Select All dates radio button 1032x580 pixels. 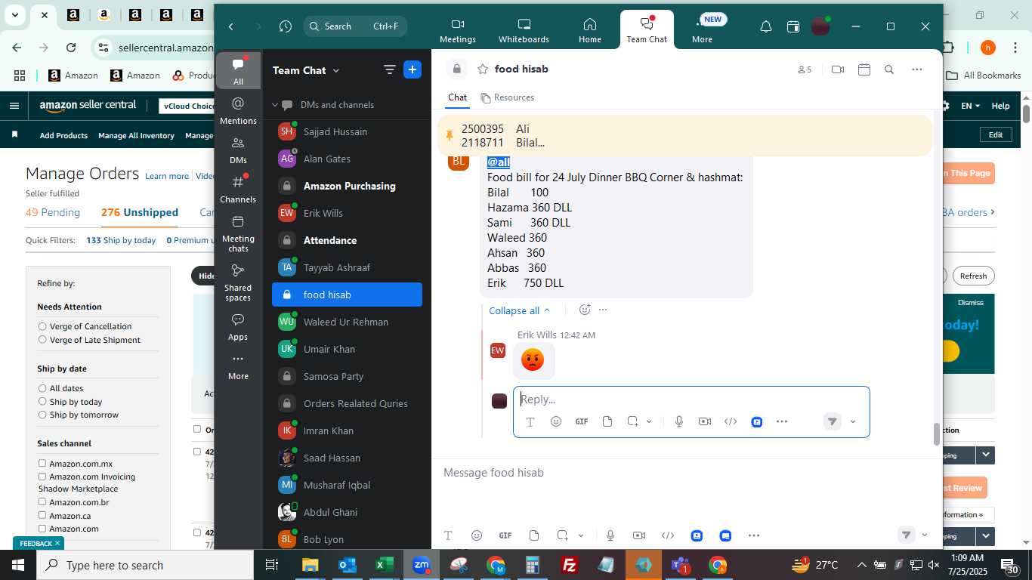pos(42,388)
